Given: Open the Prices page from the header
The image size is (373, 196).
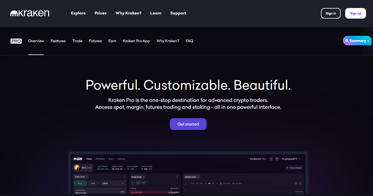Looking at the screenshot, I should [100, 13].
